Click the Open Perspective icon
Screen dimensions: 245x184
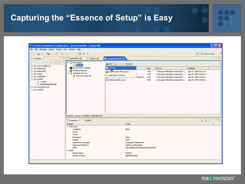[x=198, y=54]
